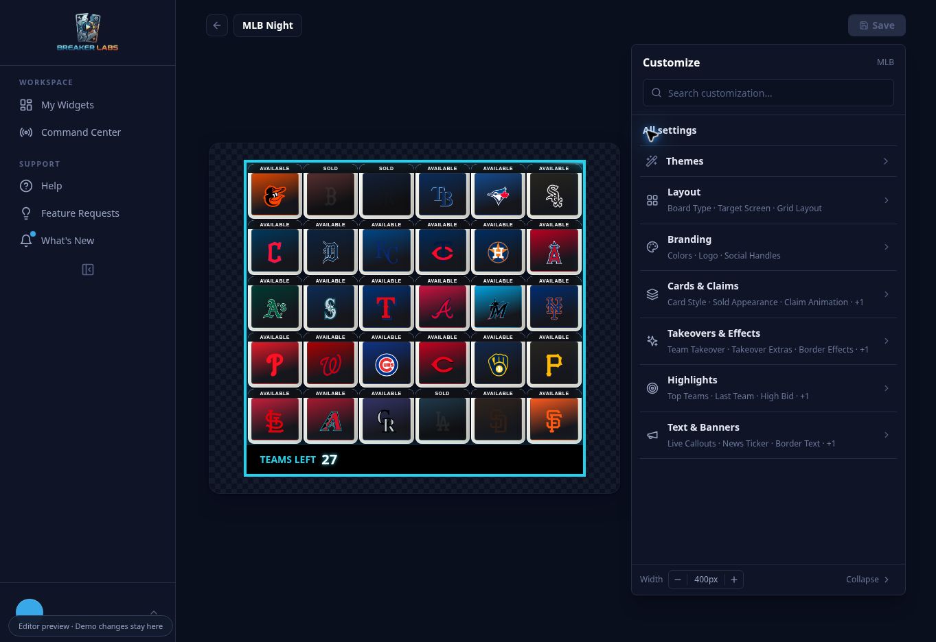936x642 pixels.
Task: Click the Breaker Labs logo
Action: (x=87, y=32)
